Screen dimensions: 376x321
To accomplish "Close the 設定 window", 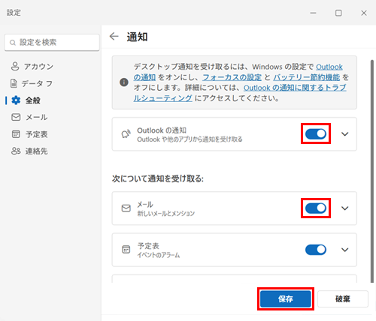I will tap(364, 13).
